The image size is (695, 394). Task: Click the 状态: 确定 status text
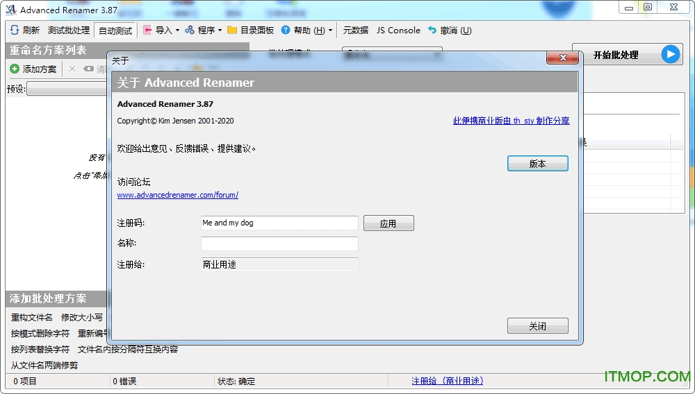point(236,382)
